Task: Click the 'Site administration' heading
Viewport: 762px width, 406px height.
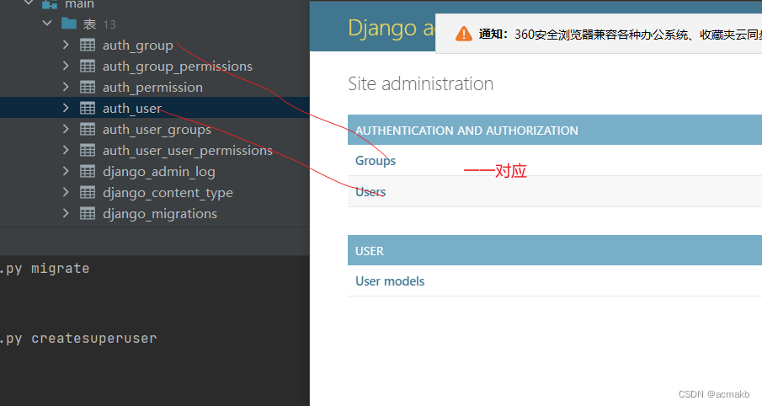Action: point(421,83)
